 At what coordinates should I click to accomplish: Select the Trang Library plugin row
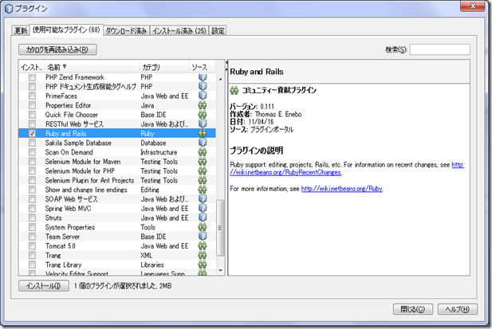point(117,264)
